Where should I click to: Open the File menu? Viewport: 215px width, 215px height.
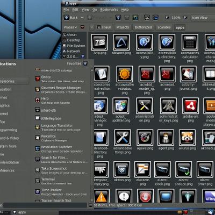(66, 10)
